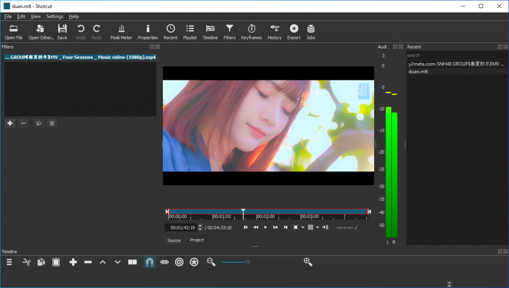
Task: Toggle timeline snapping magnet
Action: tap(149, 262)
